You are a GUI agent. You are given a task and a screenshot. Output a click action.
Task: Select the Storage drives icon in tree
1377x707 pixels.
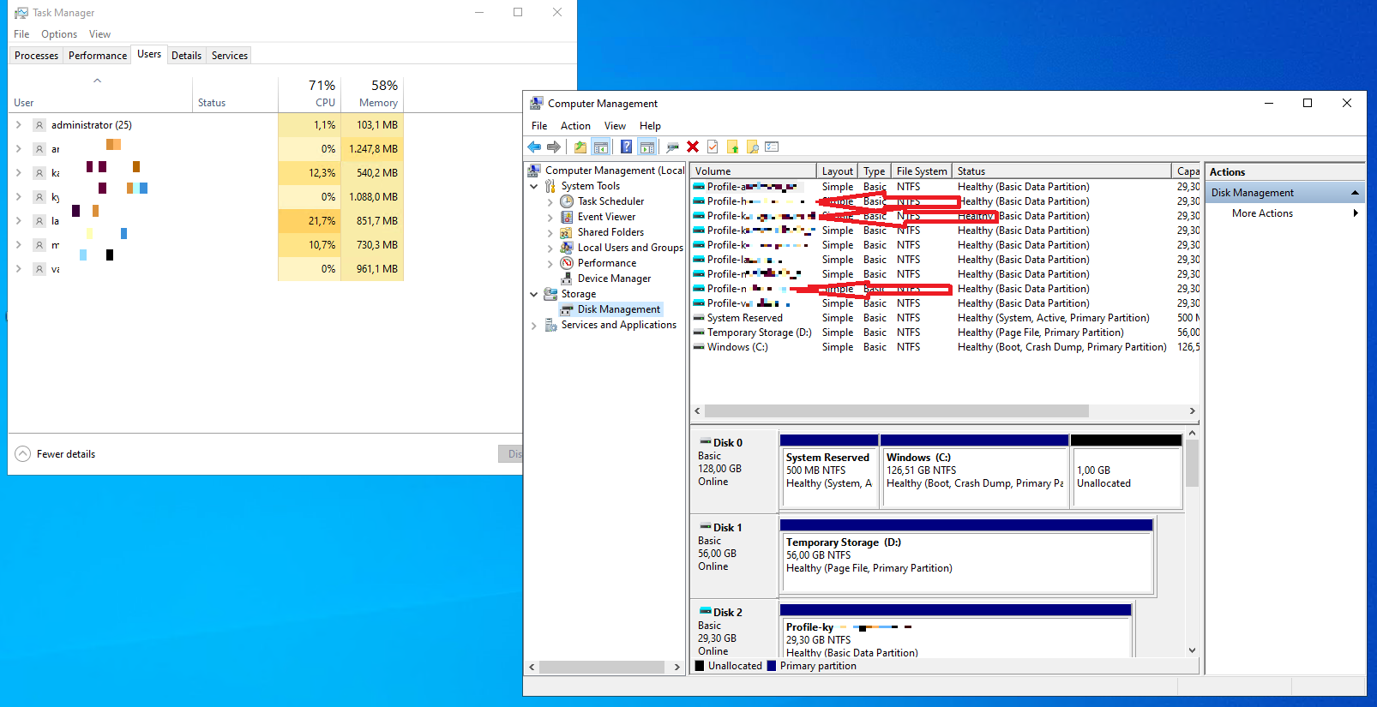pyautogui.click(x=550, y=294)
